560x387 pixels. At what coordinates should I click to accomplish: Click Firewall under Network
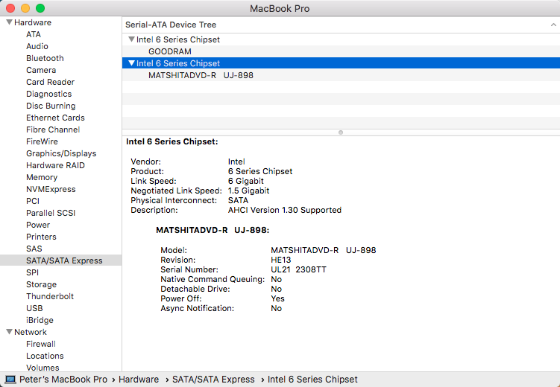[41, 344]
